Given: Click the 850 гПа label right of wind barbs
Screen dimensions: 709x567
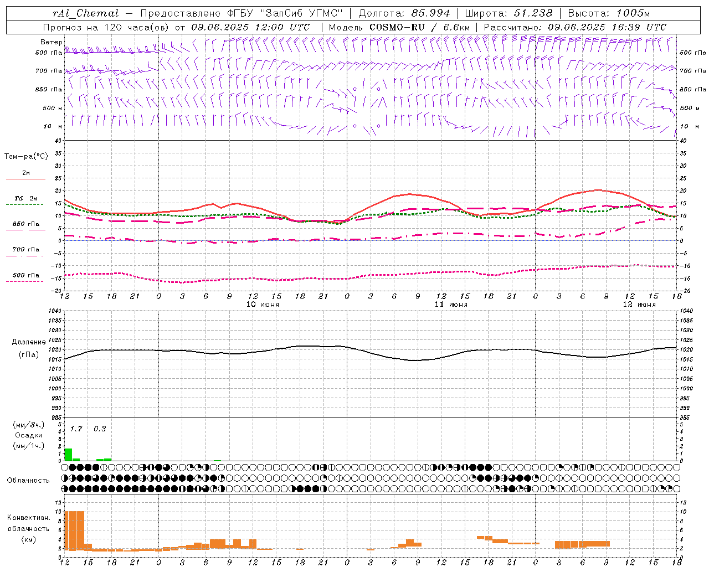Looking at the screenshot, I should (x=693, y=89).
